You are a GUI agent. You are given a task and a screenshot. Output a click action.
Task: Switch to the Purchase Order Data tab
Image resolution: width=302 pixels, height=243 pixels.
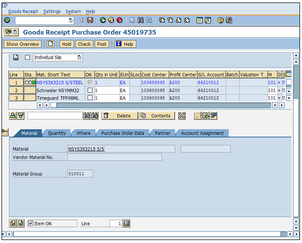pyautogui.click(x=122, y=133)
